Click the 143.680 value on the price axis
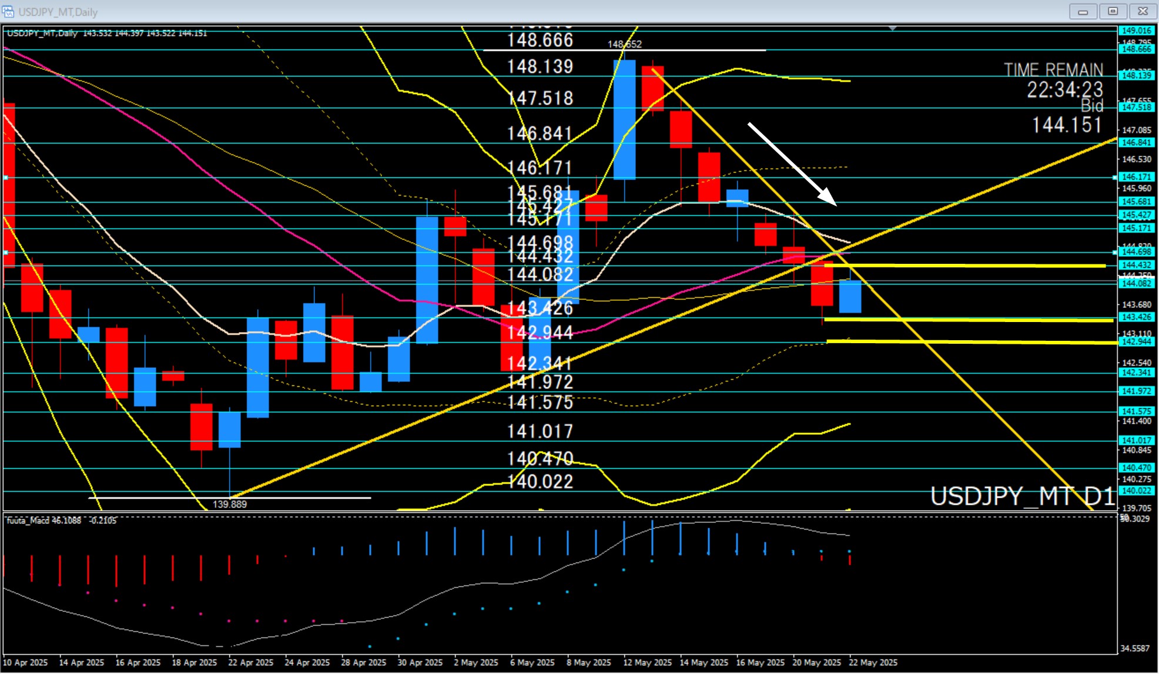 click(x=1137, y=304)
